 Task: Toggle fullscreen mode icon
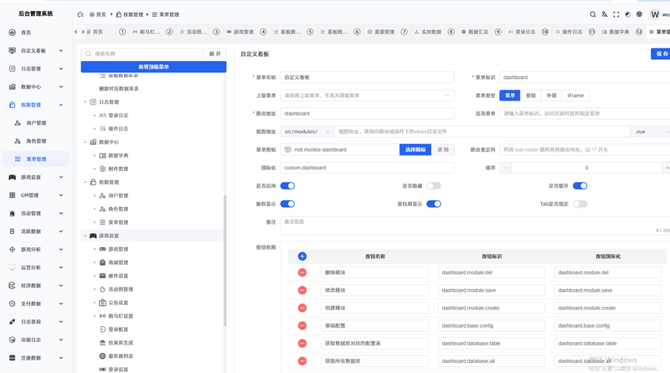(x=616, y=14)
